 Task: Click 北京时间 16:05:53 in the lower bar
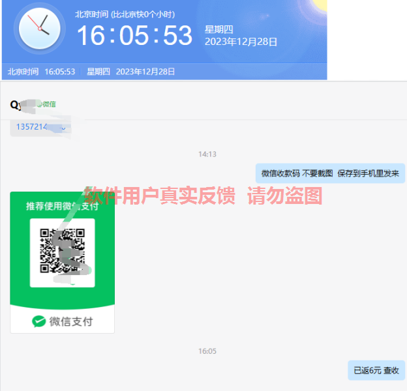(41, 72)
